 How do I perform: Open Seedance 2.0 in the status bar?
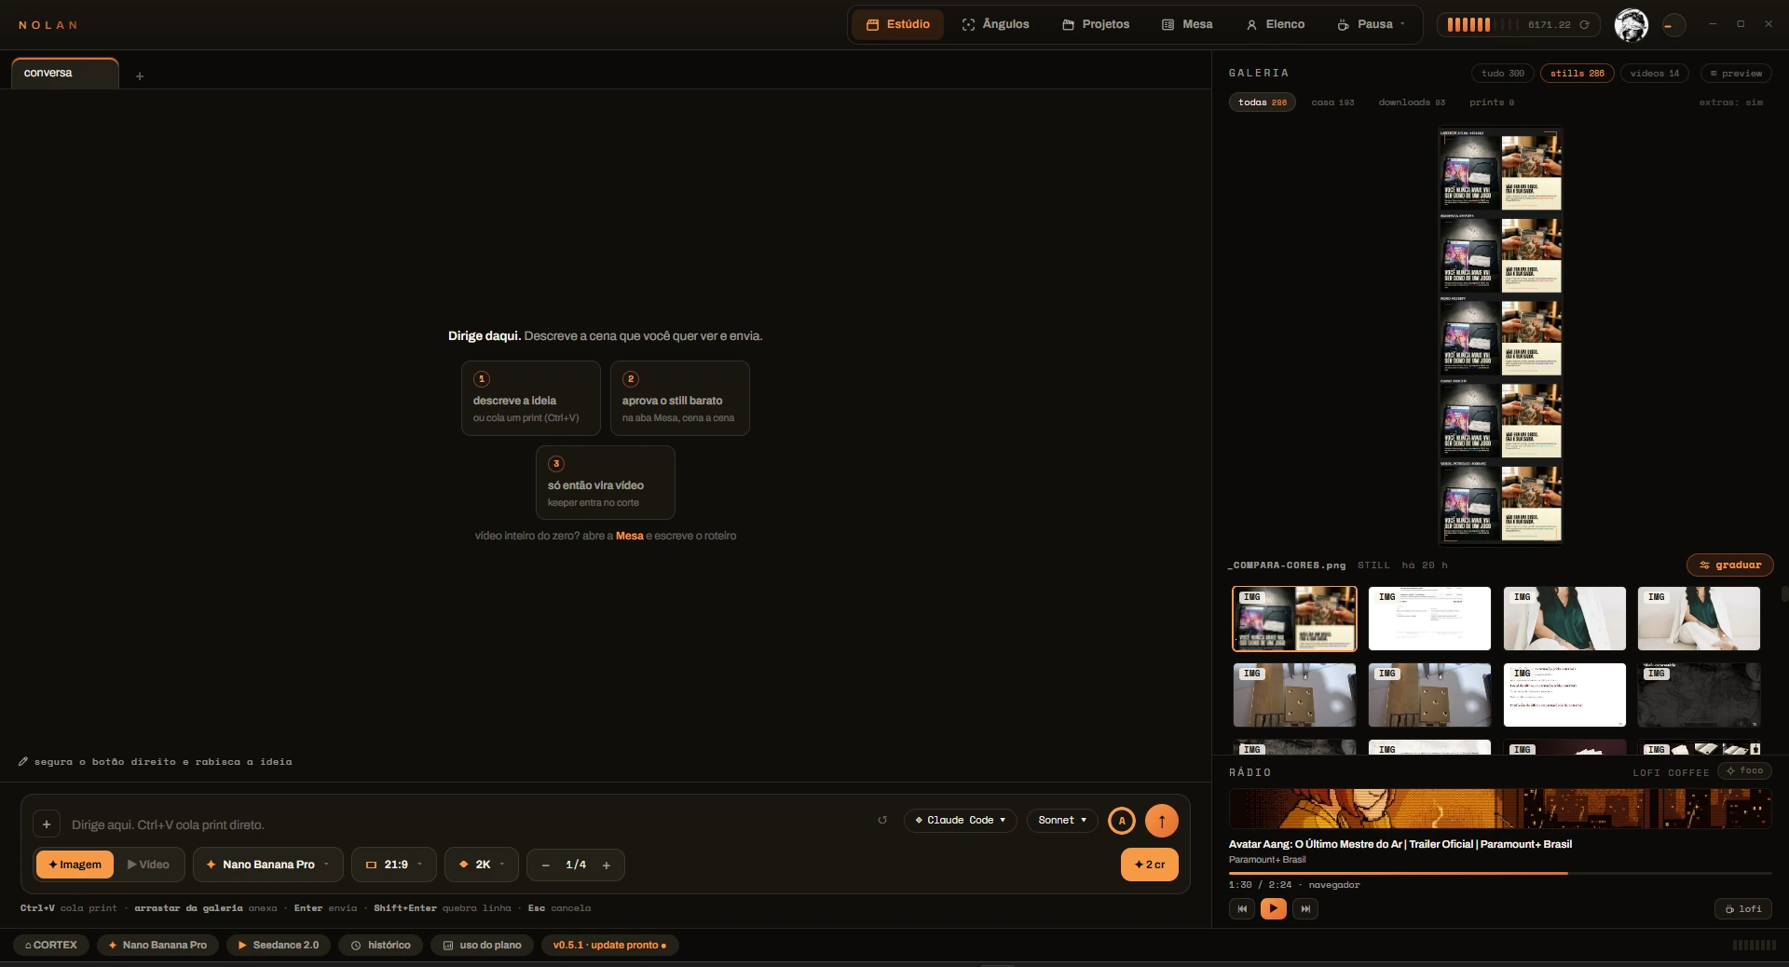coord(279,945)
